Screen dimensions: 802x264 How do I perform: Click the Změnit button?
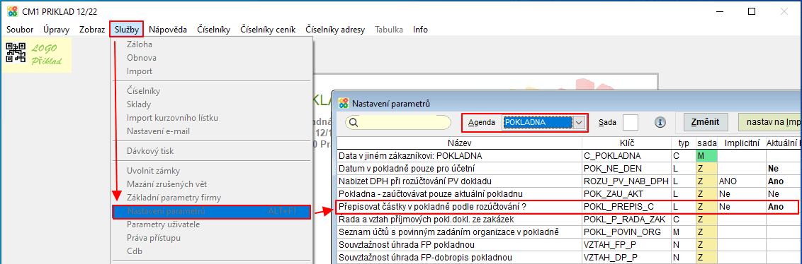[706, 122]
